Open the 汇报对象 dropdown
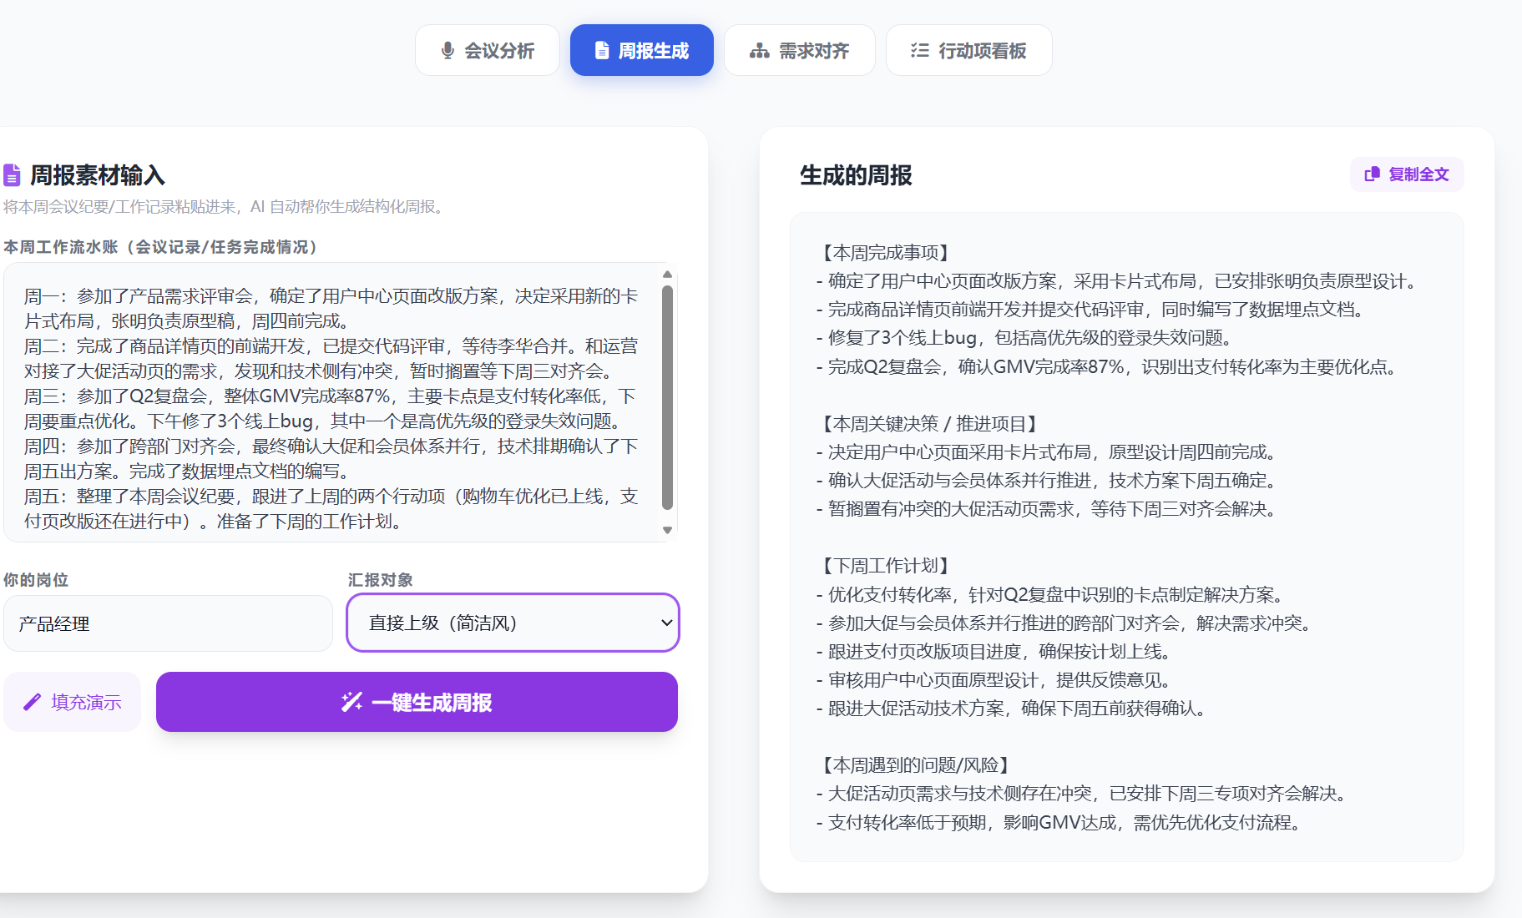The width and height of the screenshot is (1522, 918). tap(512, 623)
